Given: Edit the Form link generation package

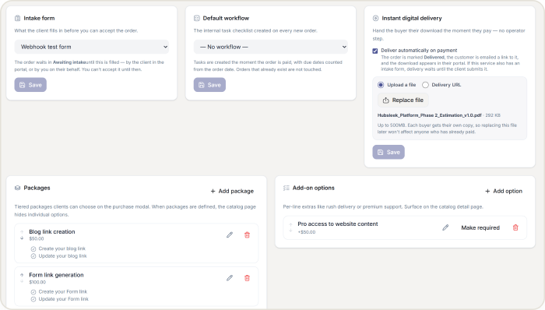Looking at the screenshot, I should click(x=230, y=278).
